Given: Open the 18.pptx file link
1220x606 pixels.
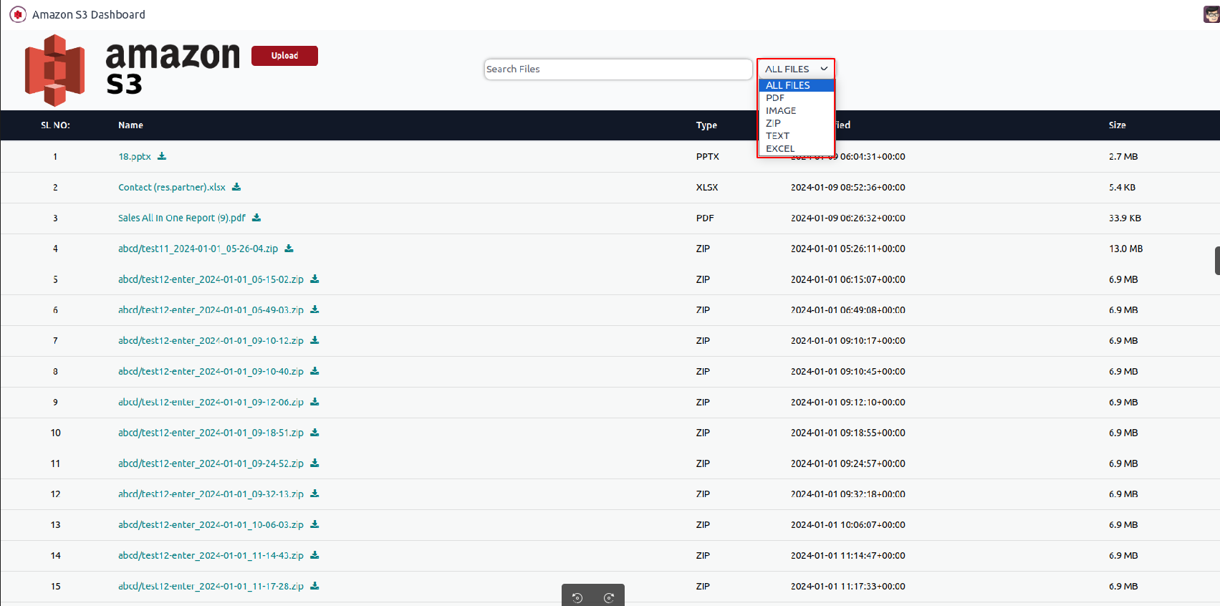Looking at the screenshot, I should tap(135, 156).
